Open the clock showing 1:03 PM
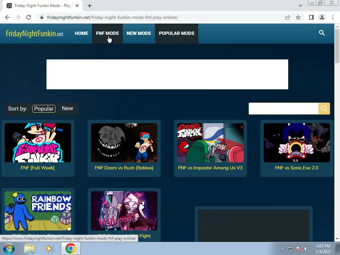The width and height of the screenshot is (340, 255). coord(323,249)
